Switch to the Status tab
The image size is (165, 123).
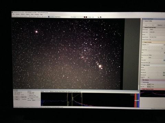[x=43, y=92]
